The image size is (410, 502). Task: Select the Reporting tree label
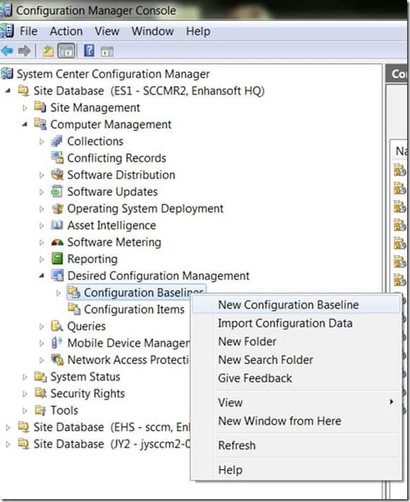point(92,259)
